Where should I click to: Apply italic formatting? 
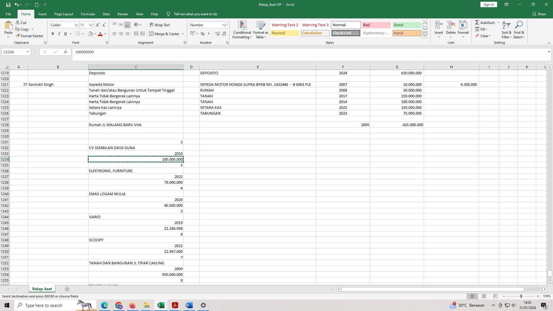pos(59,34)
